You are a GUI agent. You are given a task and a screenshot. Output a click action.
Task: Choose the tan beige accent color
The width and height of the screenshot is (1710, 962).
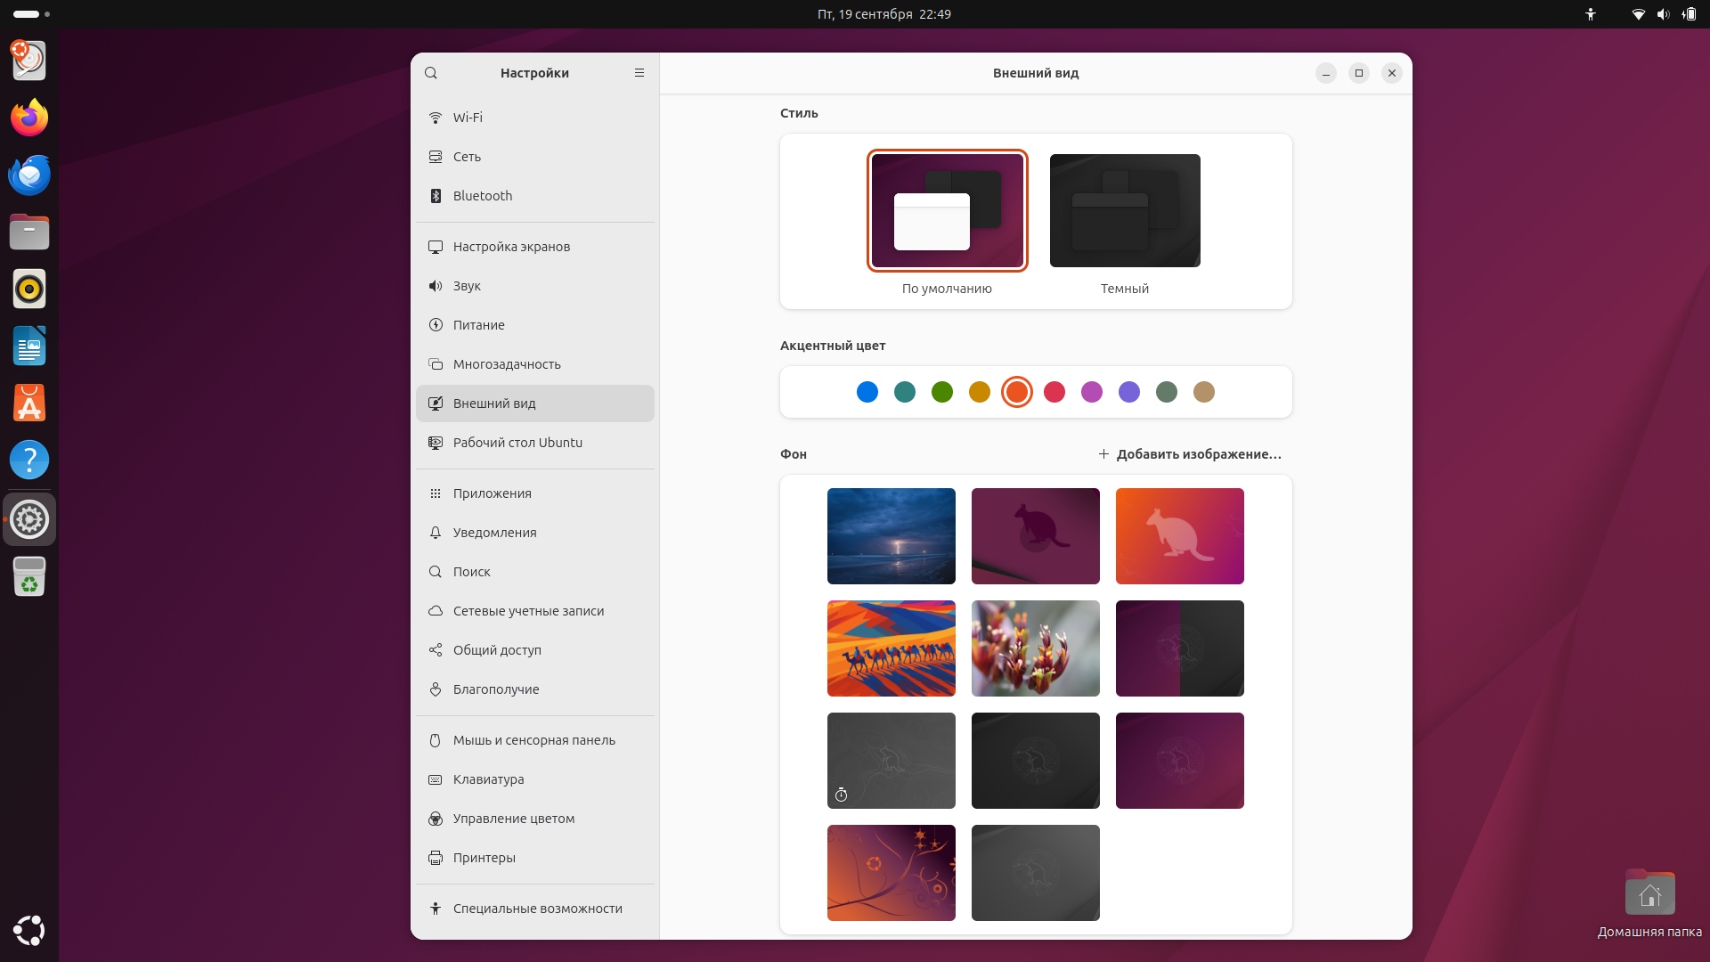coord(1204,392)
